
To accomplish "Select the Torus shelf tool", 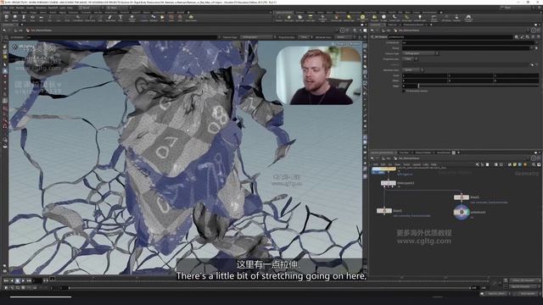I will point(32,17).
